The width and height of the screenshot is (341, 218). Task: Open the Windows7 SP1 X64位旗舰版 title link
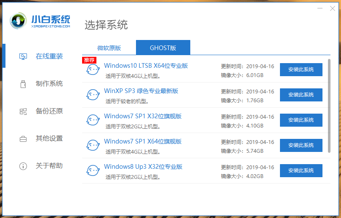(x=143, y=141)
